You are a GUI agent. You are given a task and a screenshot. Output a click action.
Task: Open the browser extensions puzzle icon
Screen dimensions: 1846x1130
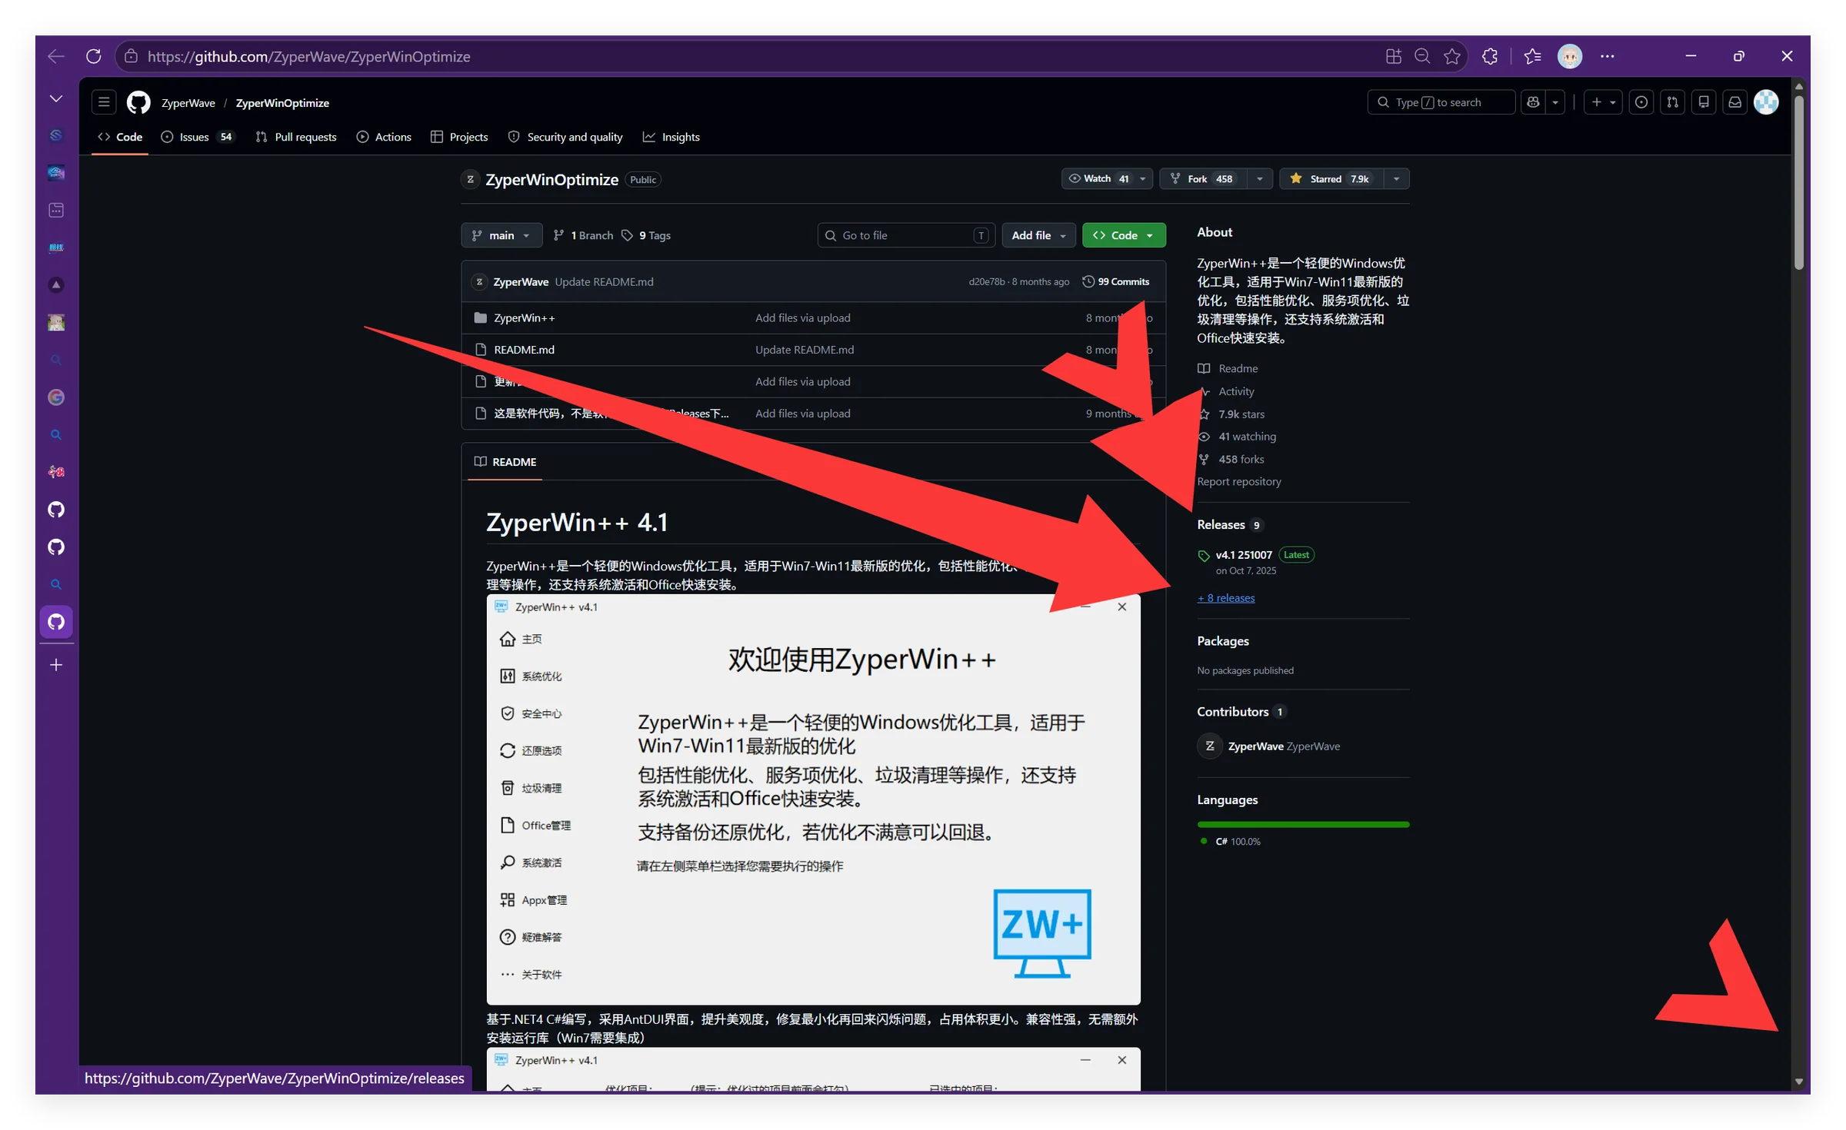(x=1490, y=56)
